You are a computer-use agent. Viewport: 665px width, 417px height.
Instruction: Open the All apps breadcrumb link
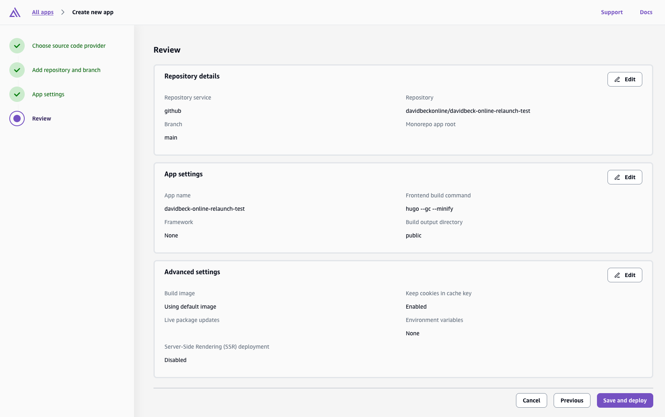click(43, 12)
